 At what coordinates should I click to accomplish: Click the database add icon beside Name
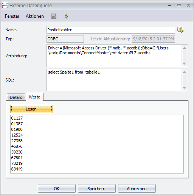(x=180, y=30)
